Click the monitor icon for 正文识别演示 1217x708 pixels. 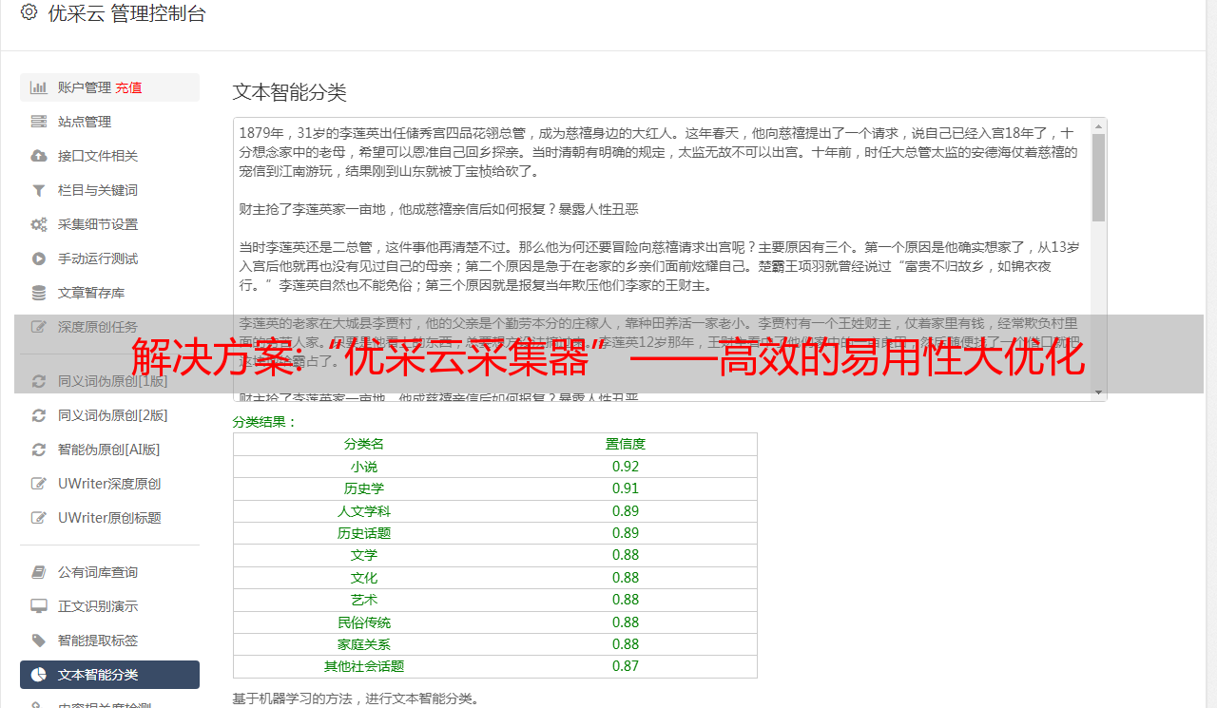pyautogui.click(x=39, y=606)
